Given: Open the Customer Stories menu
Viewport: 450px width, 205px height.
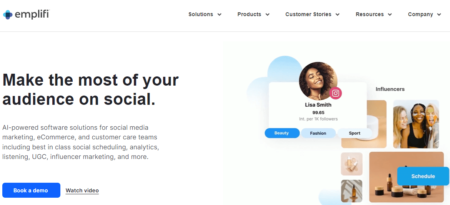Looking at the screenshot, I should point(308,15).
